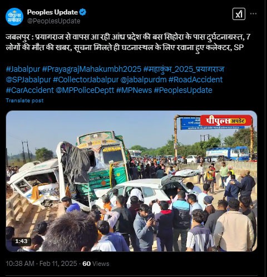
Task: Click Translate post
Action: (x=24, y=101)
